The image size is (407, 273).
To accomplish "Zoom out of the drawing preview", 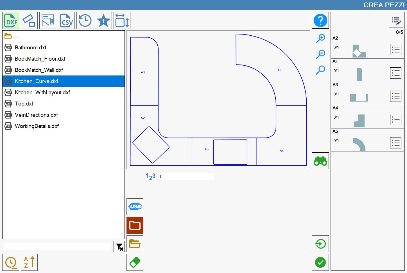I will coord(320,54).
